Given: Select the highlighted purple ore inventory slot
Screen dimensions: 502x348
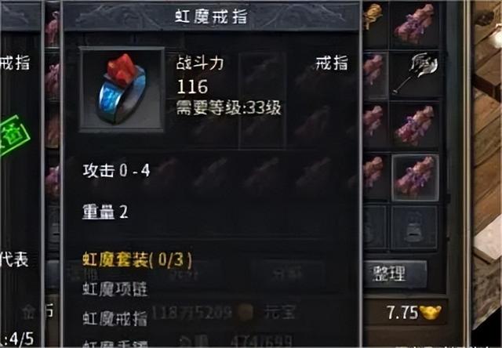Looking at the screenshot, I should point(415,177).
